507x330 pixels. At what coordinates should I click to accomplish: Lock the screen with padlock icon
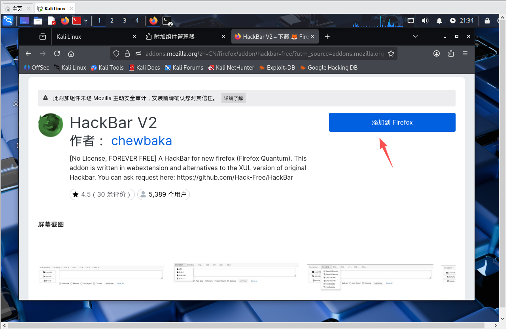[487, 21]
